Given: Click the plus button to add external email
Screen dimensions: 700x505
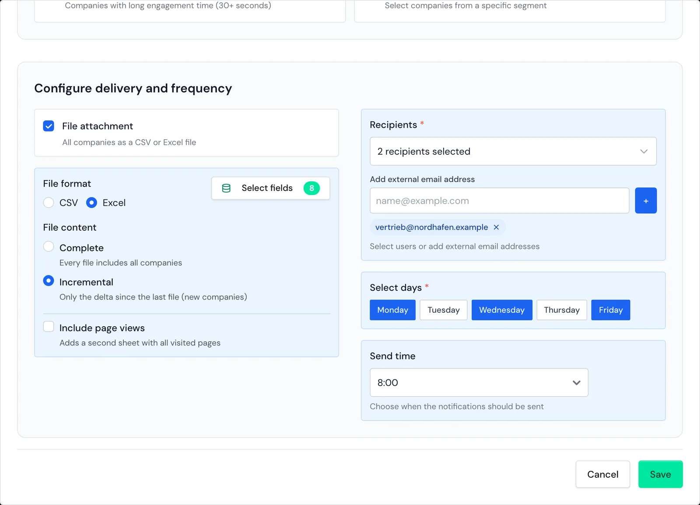Looking at the screenshot, I should tap(646, 201).
